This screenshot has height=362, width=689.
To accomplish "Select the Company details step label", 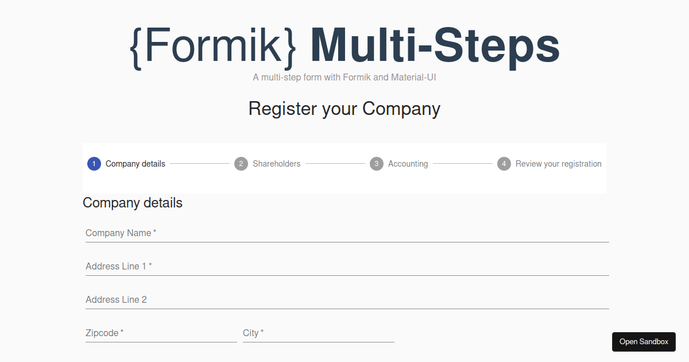I will tap(136, 164).
